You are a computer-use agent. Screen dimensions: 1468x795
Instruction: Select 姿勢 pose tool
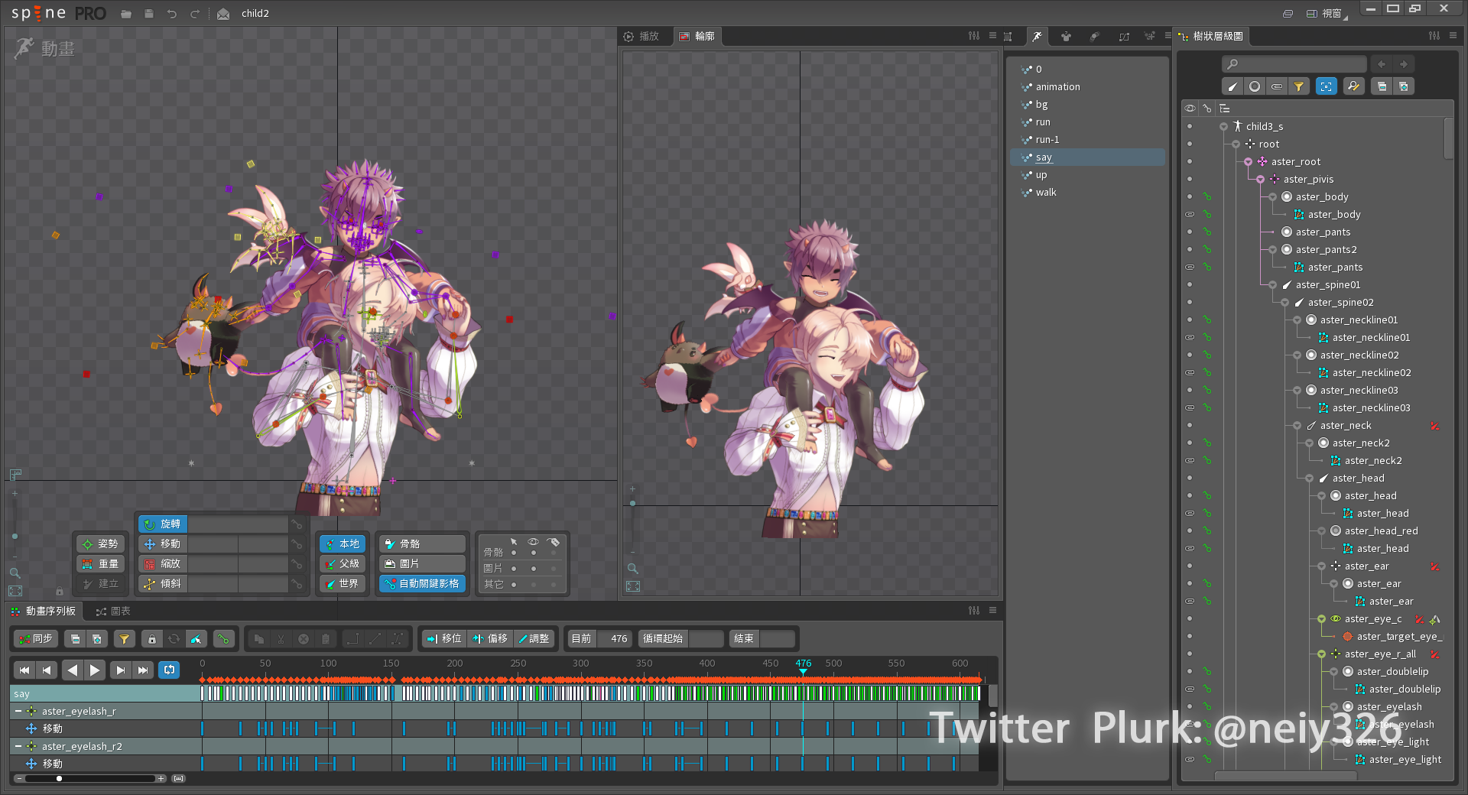pos(100,544)
